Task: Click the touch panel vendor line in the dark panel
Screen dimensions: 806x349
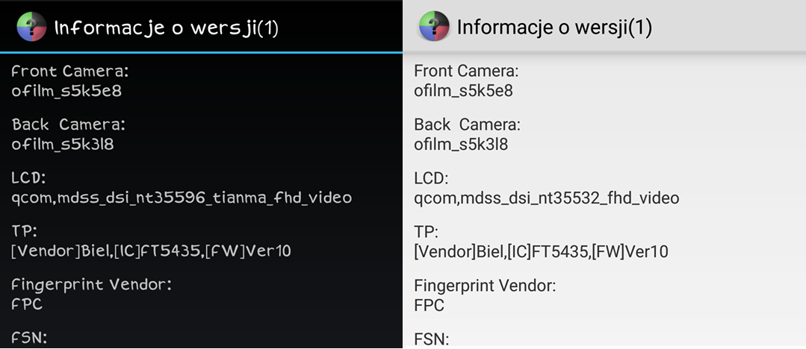Action: [x=151, y=251]
